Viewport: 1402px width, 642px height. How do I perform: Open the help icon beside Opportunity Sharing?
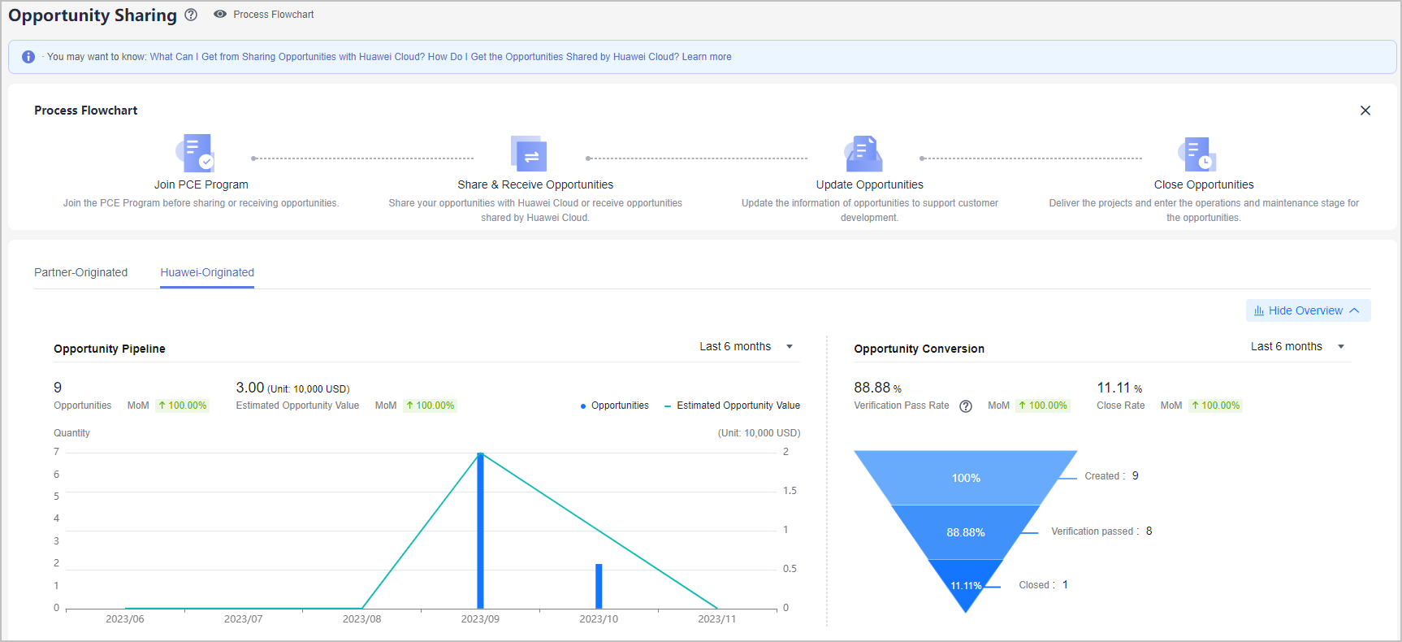coord(191,15)
